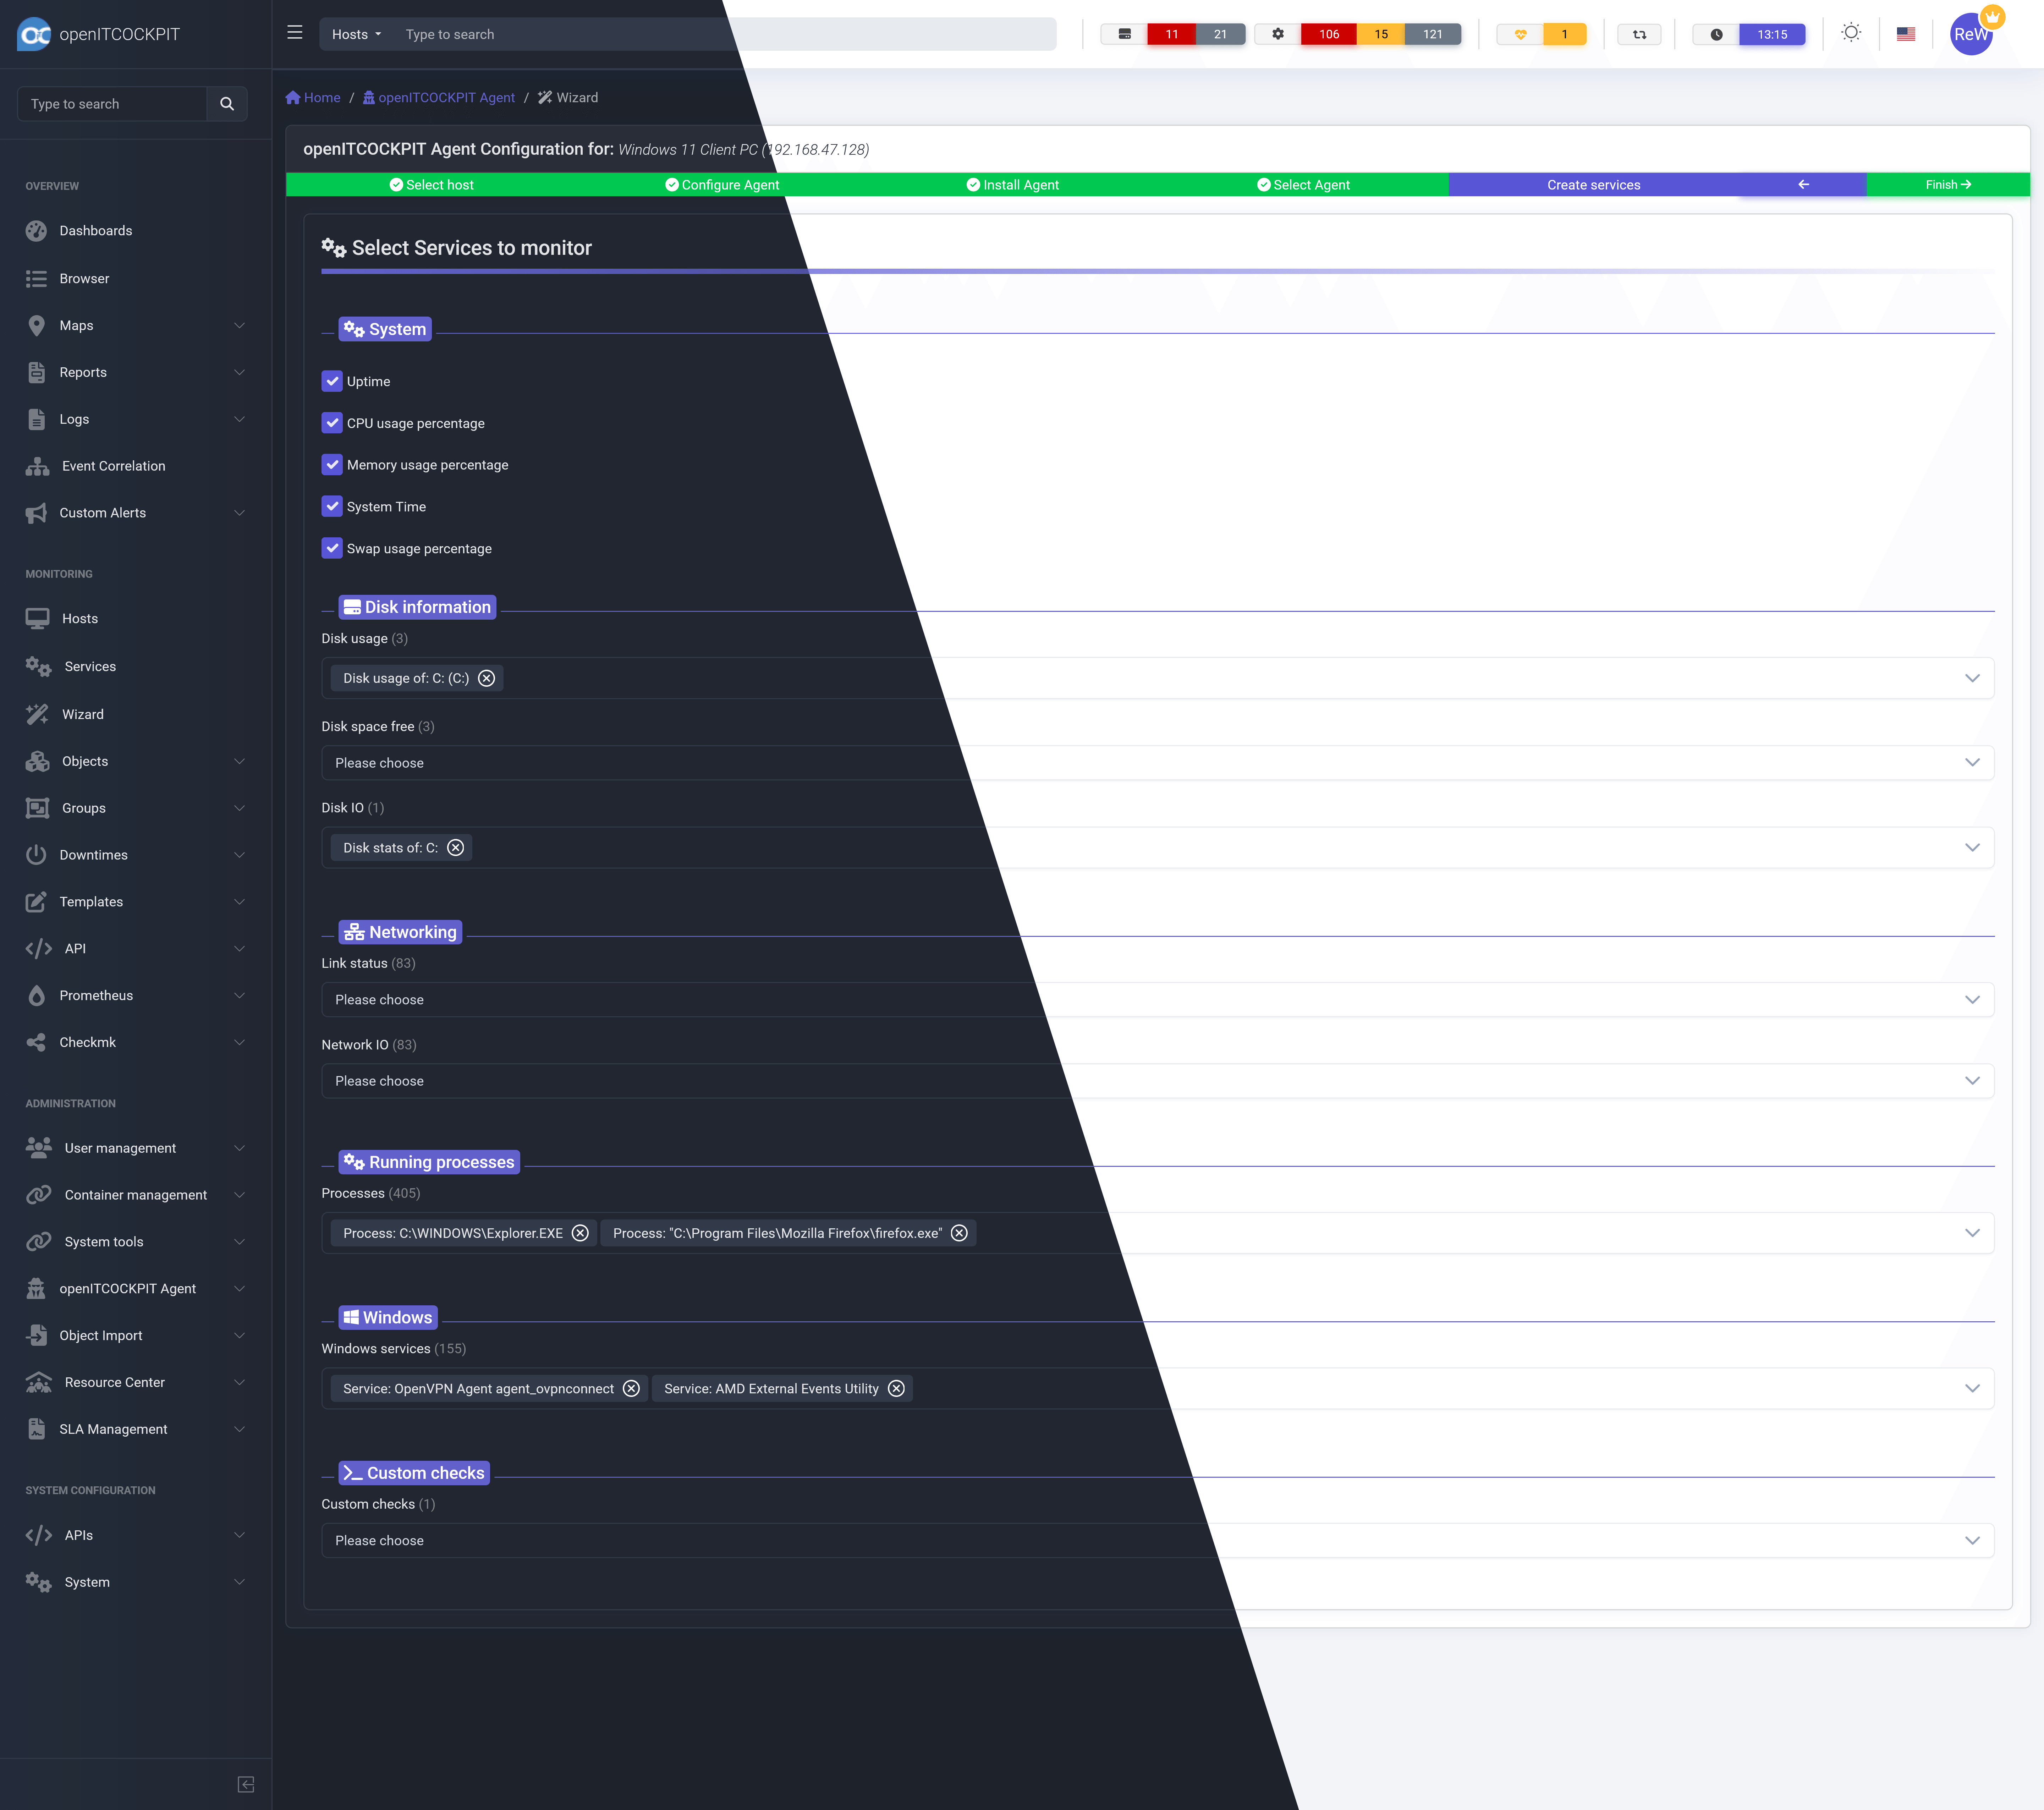Click the Finish wizard button

[1947, 184]
